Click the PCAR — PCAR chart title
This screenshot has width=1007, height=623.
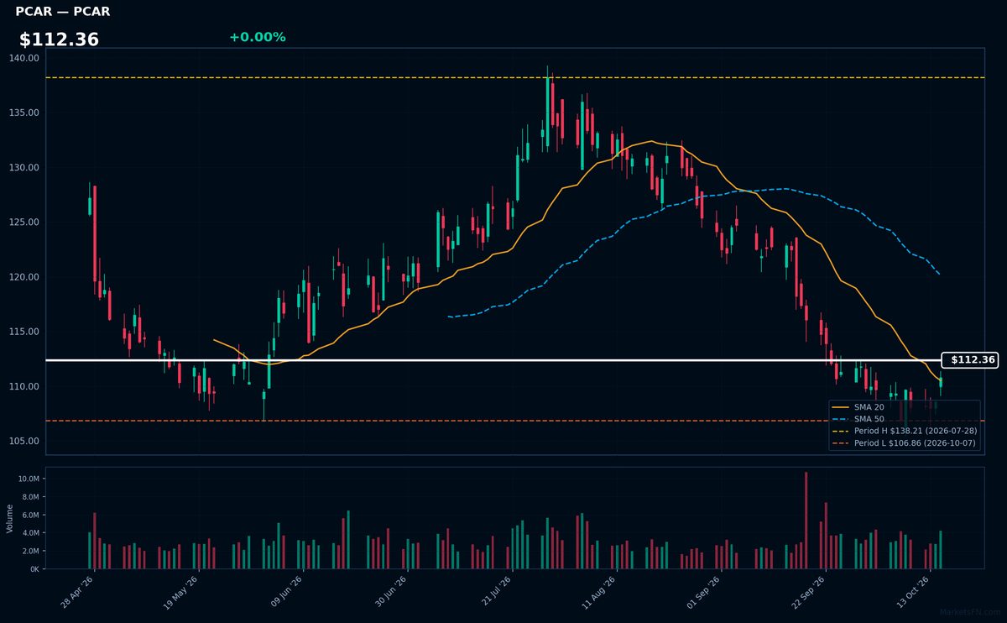[63, 12]
